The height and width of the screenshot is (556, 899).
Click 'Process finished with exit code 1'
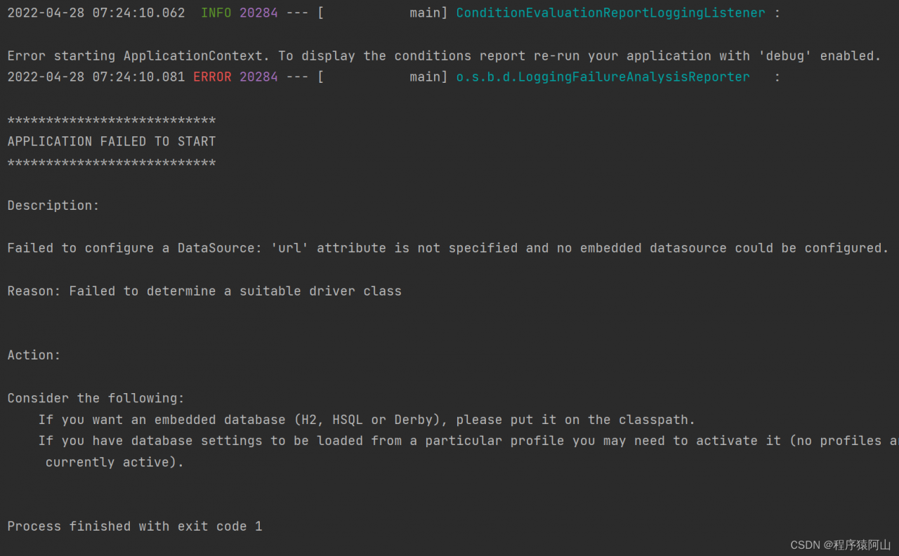click(135, 526)
